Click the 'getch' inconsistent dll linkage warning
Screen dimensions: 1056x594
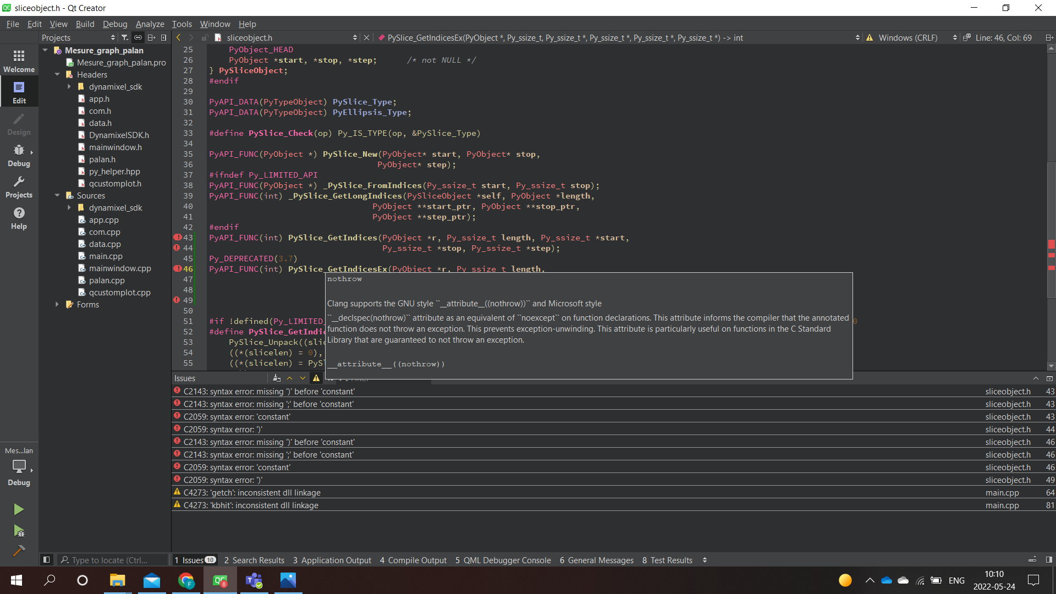[x=613, y=492]
